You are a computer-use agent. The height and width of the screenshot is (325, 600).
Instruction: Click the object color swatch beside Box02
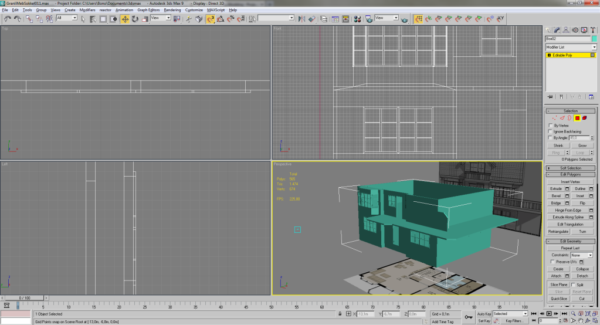tap(594, 39)
